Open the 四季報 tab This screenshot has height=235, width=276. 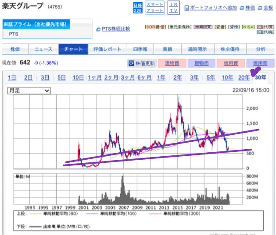coord(140,49)
